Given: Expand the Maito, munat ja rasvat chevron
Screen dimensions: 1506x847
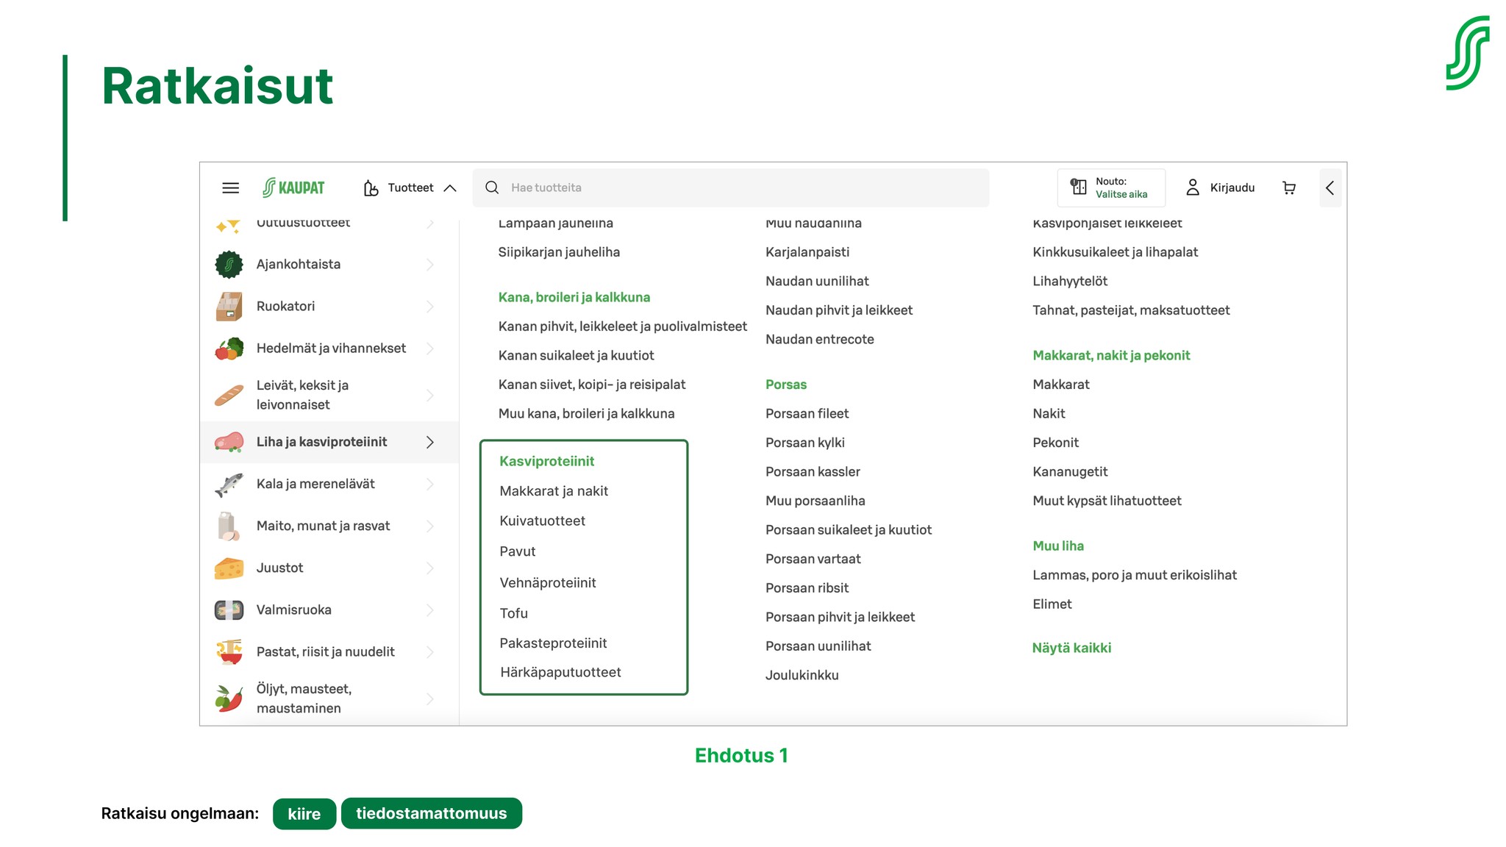Looking at the screenshot, I should (x=430, y=526).
